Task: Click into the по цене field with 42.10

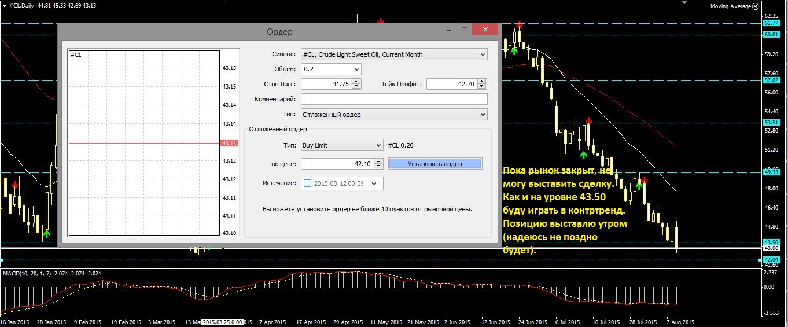Action: tap(337, 164)
